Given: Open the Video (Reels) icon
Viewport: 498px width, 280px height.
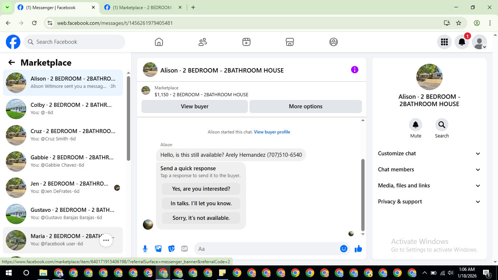Looking at the screenshot, I should pyautogui.click(x=246, y=42).
